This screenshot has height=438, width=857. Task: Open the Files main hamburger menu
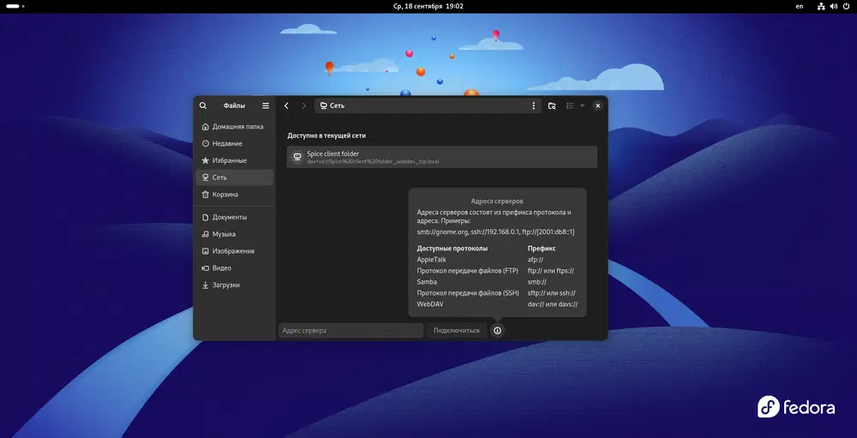(266, 105)
